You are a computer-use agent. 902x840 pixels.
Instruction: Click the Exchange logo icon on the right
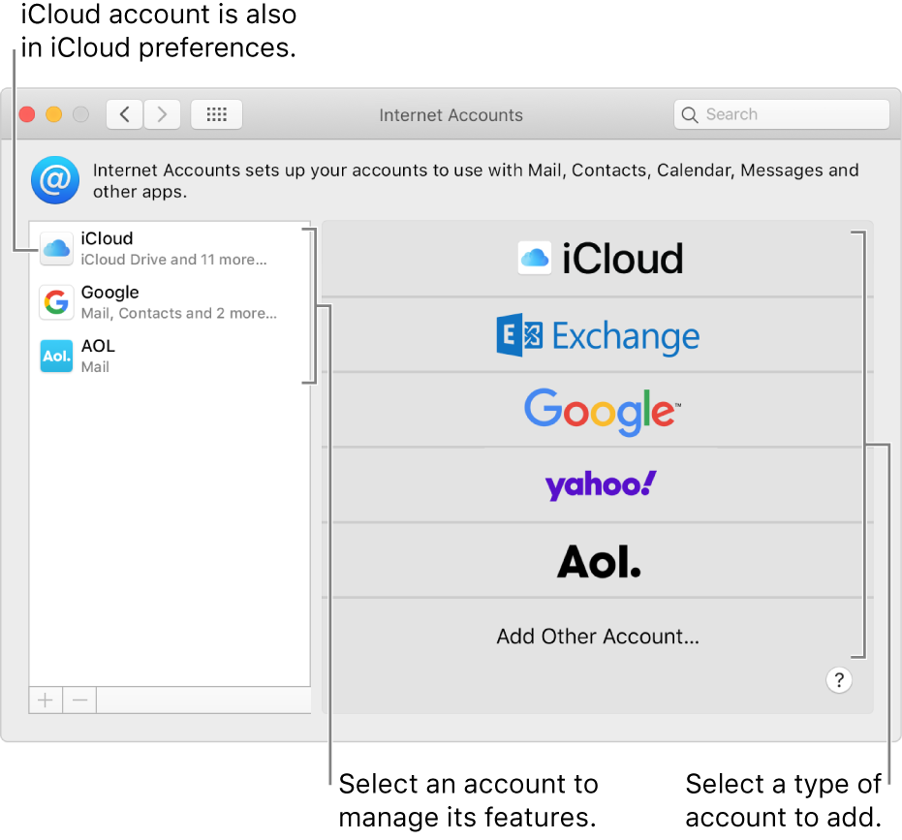[x=519, y=335]
